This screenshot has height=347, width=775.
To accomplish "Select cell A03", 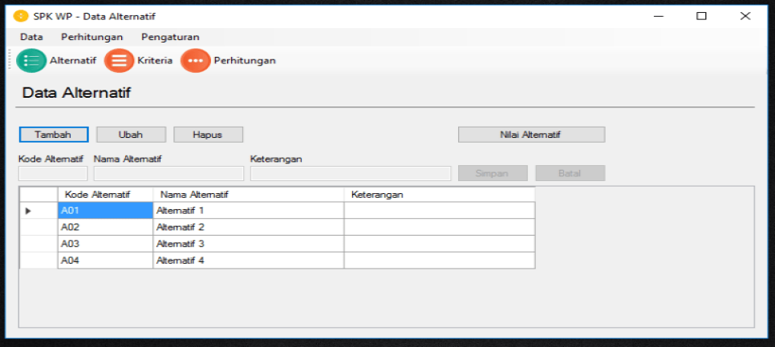I will pos(105,244).
